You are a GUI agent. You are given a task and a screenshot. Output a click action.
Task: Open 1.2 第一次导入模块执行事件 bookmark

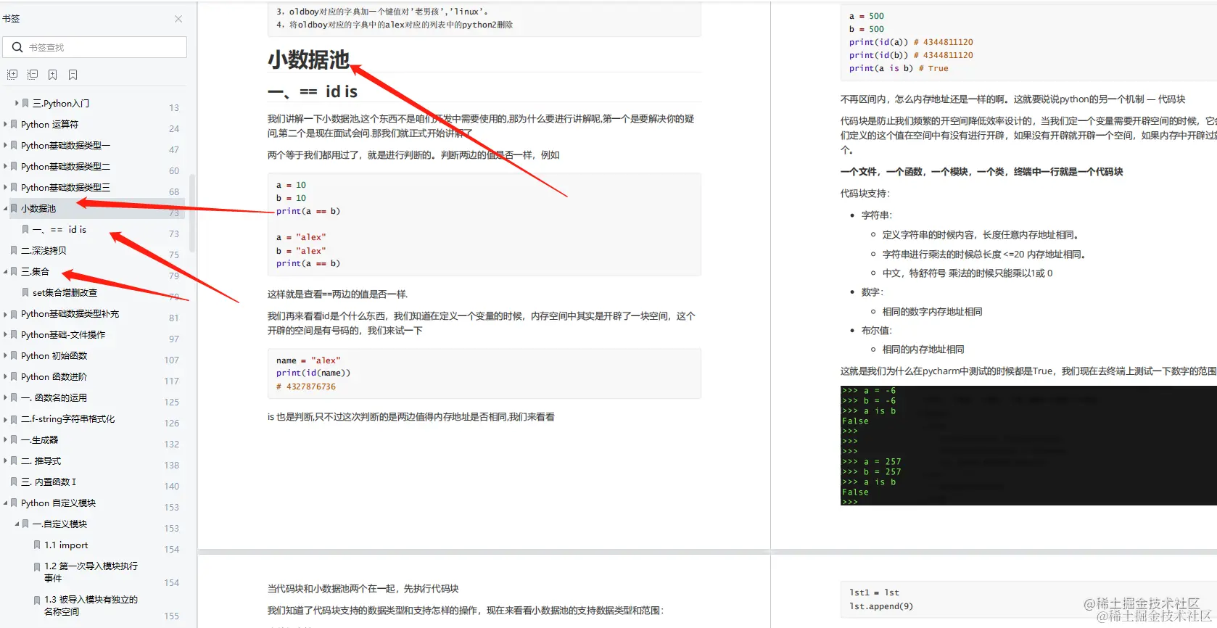point(91,572)
